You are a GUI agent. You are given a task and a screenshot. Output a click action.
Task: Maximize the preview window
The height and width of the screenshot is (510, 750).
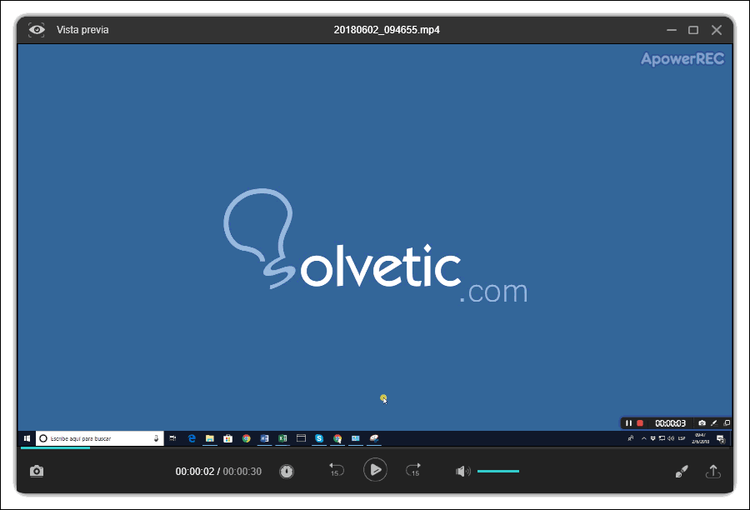pyautogui.click(x=693, y=30)
